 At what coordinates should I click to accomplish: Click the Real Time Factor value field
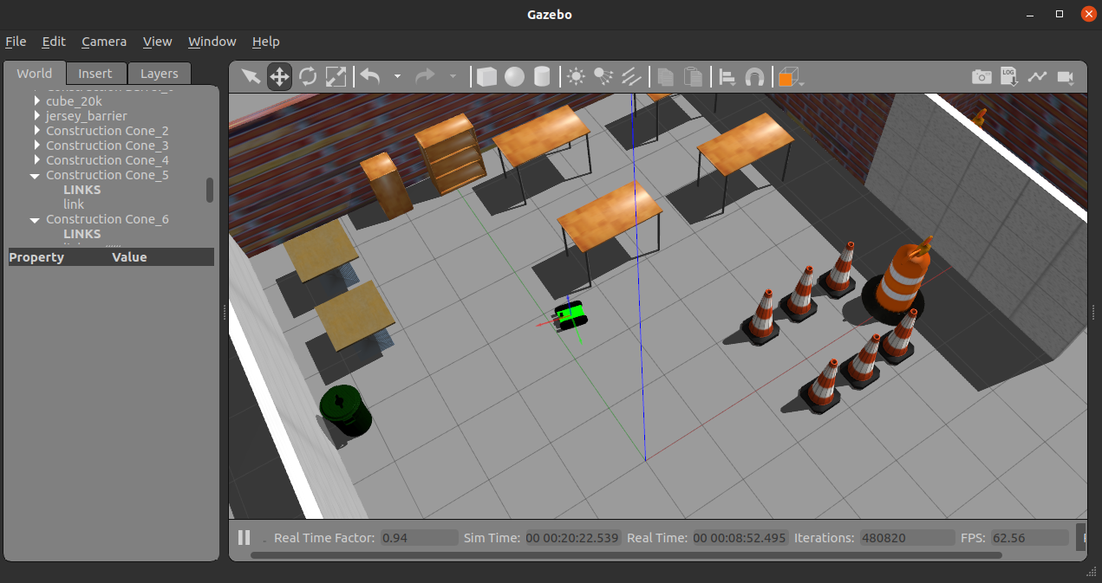(x=420, y=538)
